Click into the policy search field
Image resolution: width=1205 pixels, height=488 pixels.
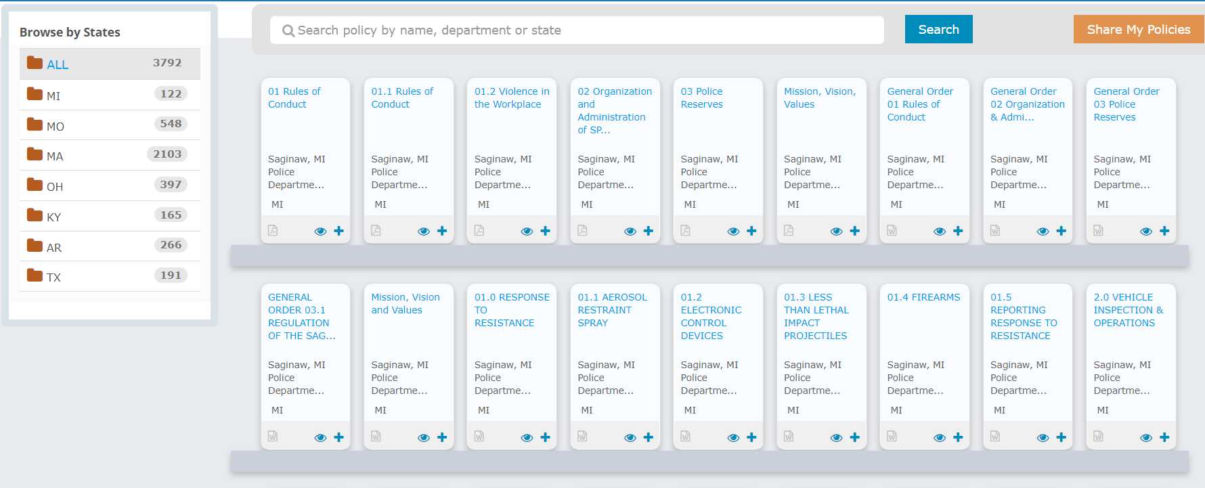tap(577, 30)
